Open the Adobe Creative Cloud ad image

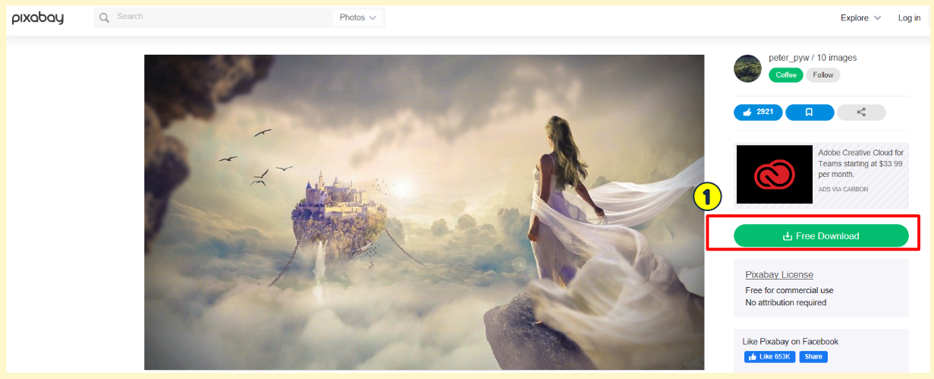[x=775, y=175]
